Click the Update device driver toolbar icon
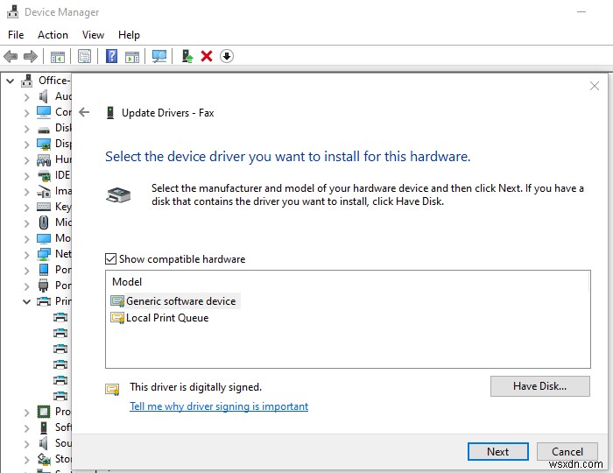The height and width of the screenshot is (473, 613). (x=187, y=56)
